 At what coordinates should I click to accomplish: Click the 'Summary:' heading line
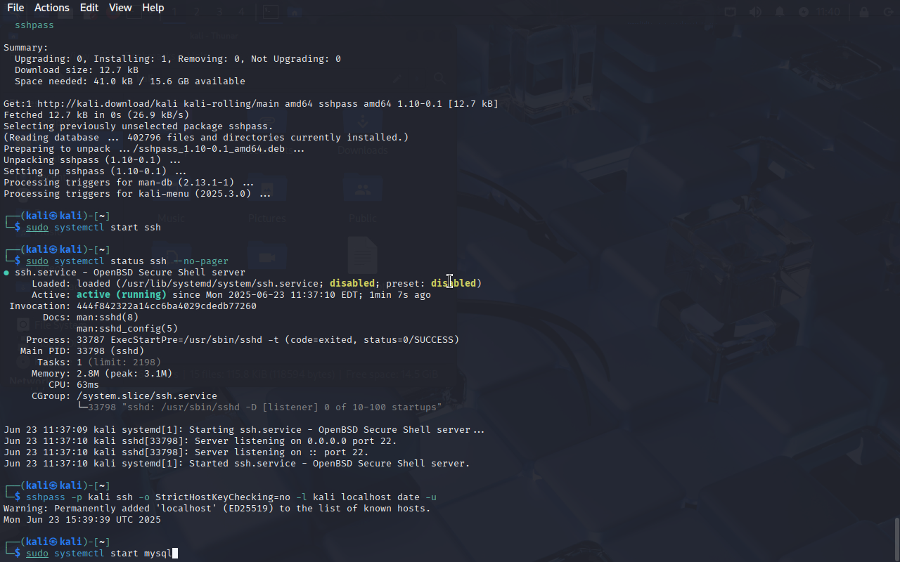26,48
